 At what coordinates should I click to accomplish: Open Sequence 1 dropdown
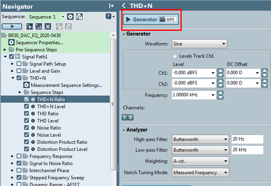(x=63, y=17)
